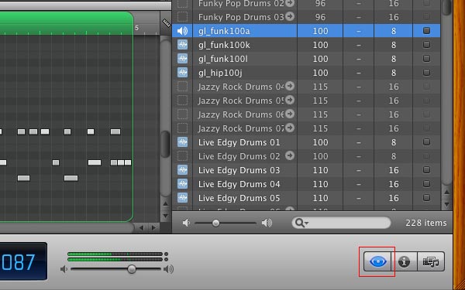
Task: Mark gl_funk100a as favorite checkbox
Action: [426, 30]
